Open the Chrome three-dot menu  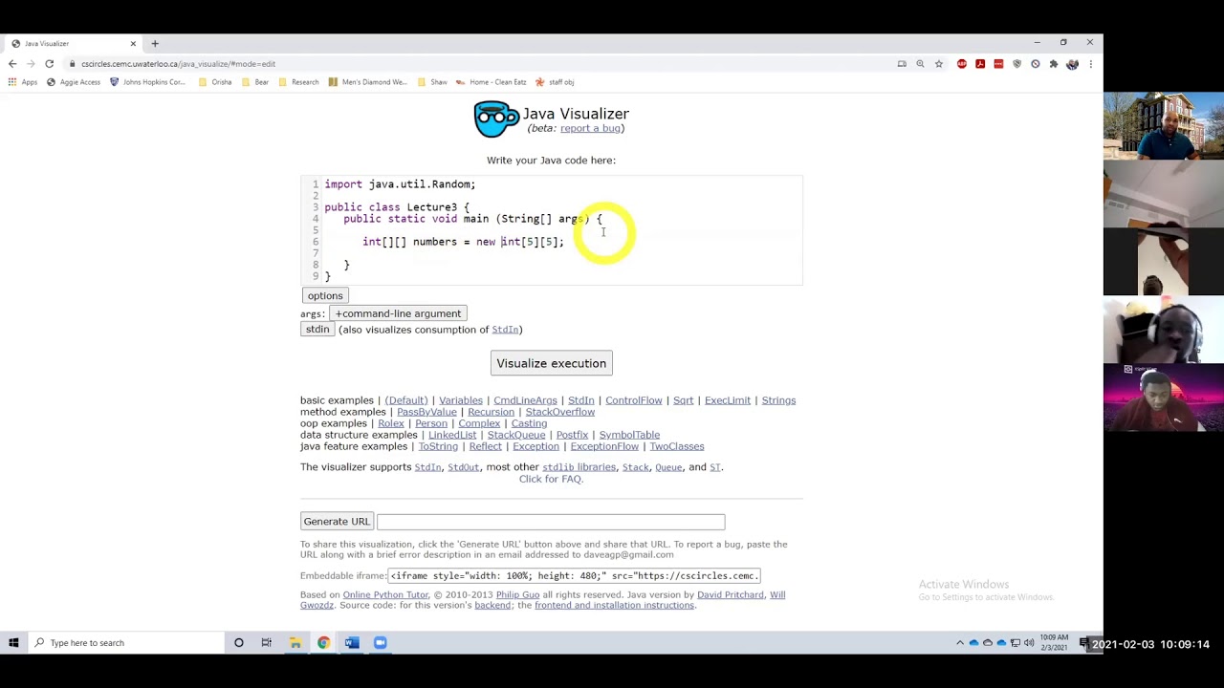[1090, 64]
